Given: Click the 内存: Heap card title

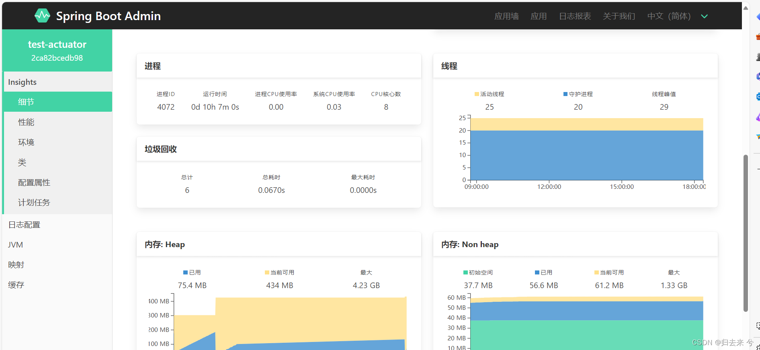Looking at the screenshot, I should click(x=165, y=244).
